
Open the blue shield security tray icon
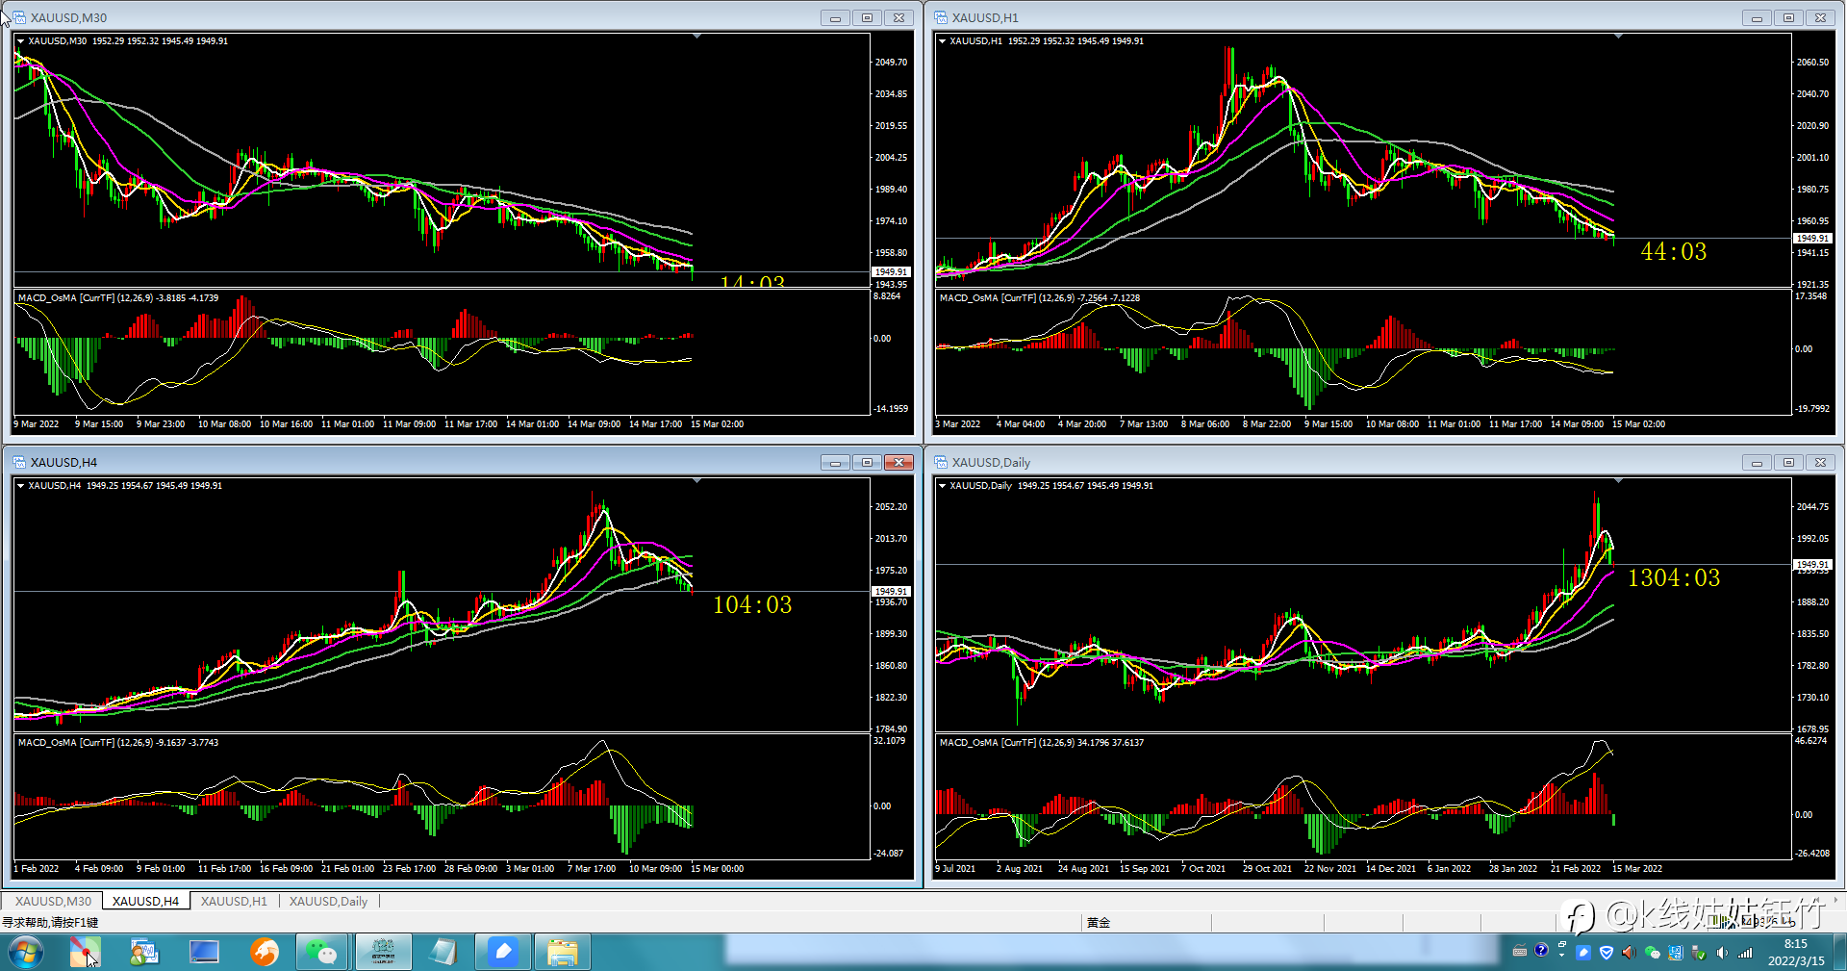(1606, 953)
